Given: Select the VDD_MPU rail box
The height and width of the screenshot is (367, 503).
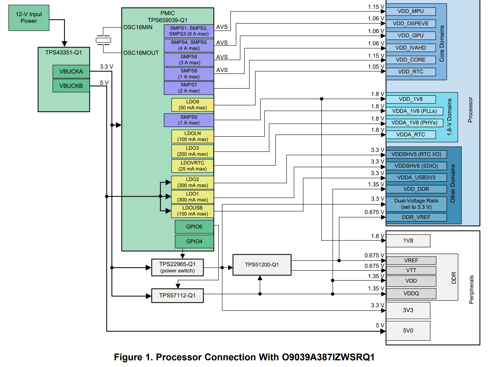Looking at the screenshot, I should pos(411,12).
